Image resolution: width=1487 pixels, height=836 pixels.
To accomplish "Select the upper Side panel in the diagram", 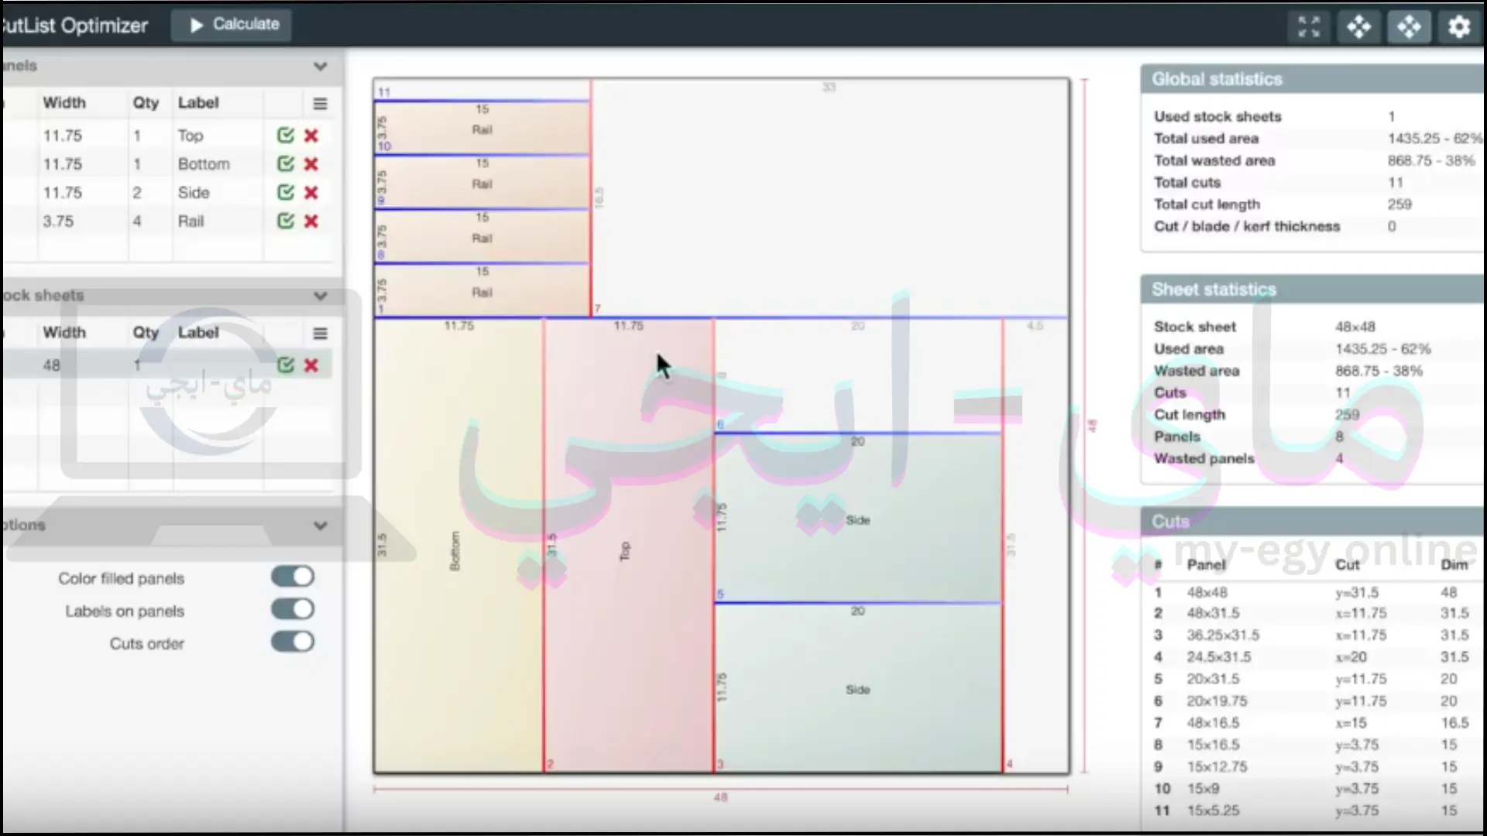I will click(x=857, y=518).
